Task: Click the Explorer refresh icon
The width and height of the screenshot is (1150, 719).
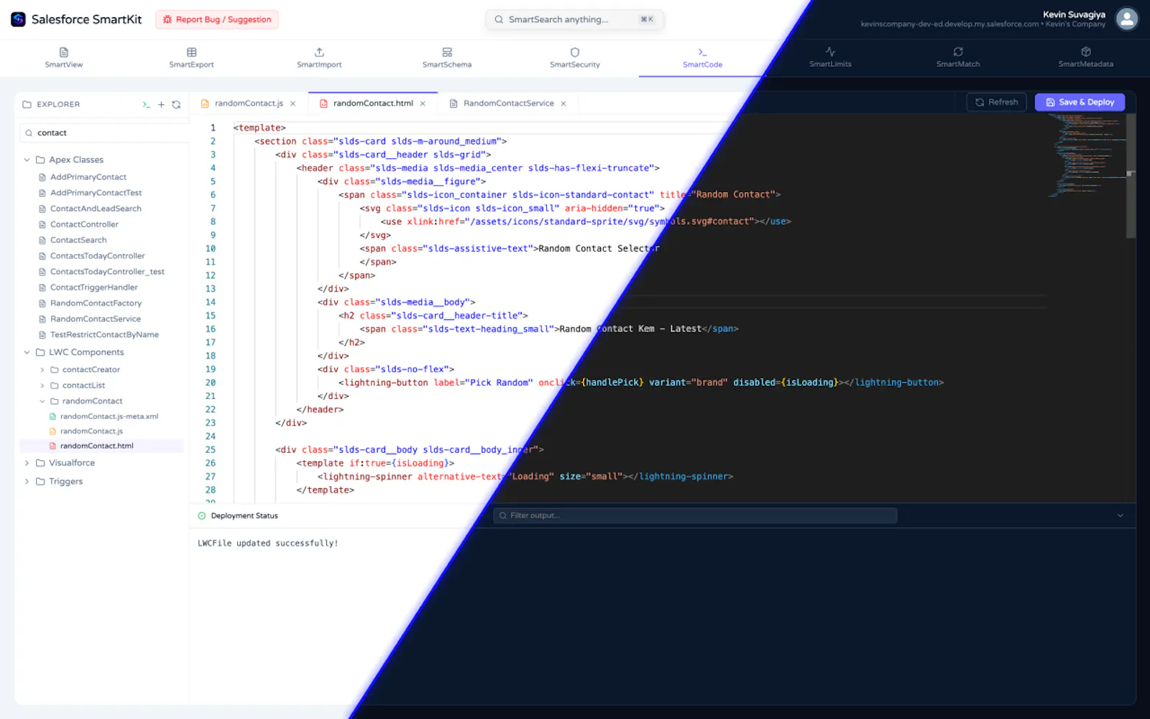Action: (x=176, y=104)
